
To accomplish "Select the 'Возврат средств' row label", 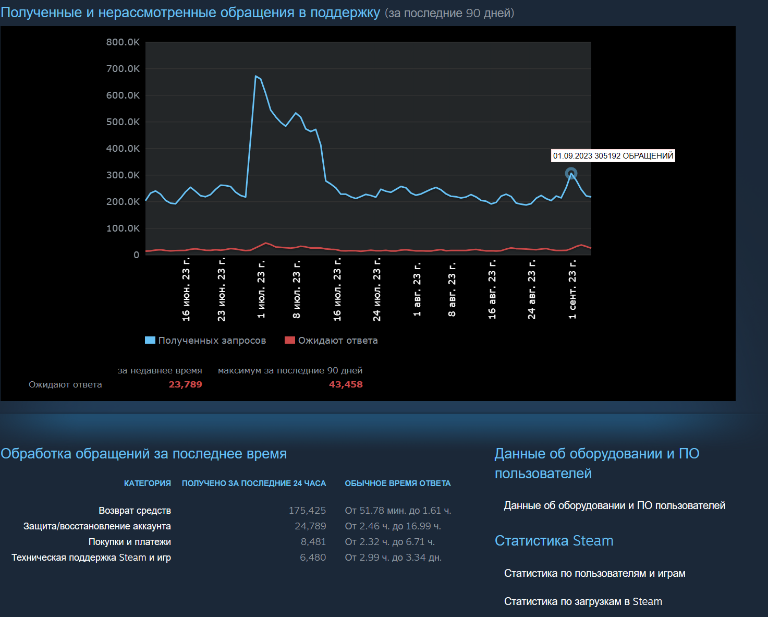I will click(135, 511).
